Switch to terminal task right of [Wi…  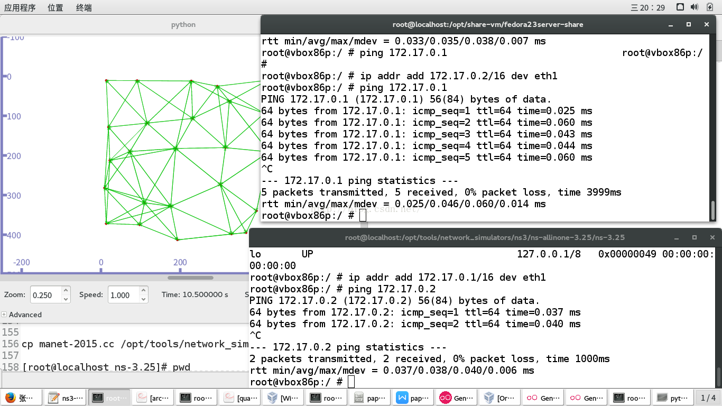327,398
